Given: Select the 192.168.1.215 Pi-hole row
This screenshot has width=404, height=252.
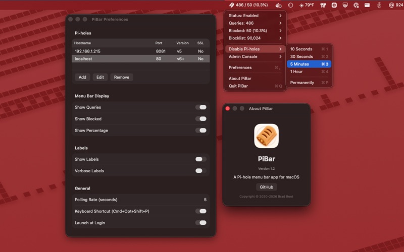Looking at the screenshot, I should pyautogui.click(x=141, y=51).
